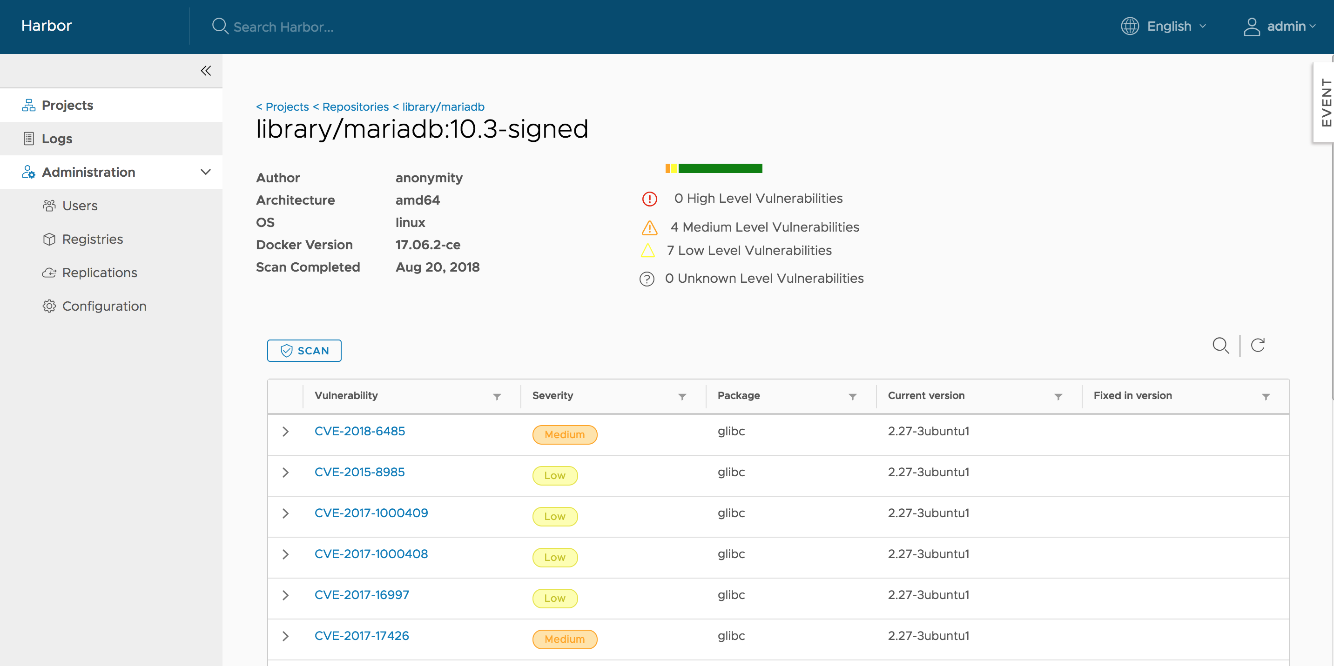
Task: Click the Vulnerability column header
Action: [346, 395]
